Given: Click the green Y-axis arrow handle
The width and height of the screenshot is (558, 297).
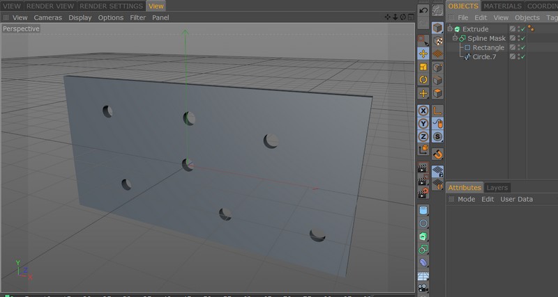Looking at the screenshot, I should [x=185, y=33].
